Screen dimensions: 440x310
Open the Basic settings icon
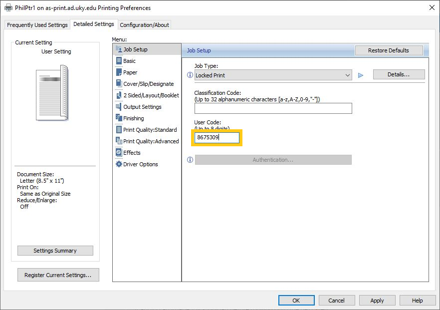(119, 61)
